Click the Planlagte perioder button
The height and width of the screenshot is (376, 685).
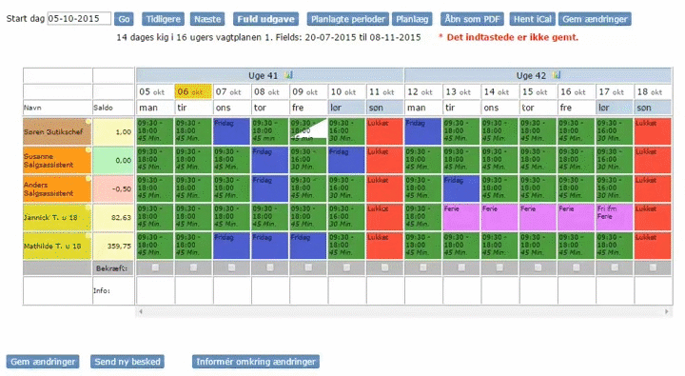(x=348, y=19)
